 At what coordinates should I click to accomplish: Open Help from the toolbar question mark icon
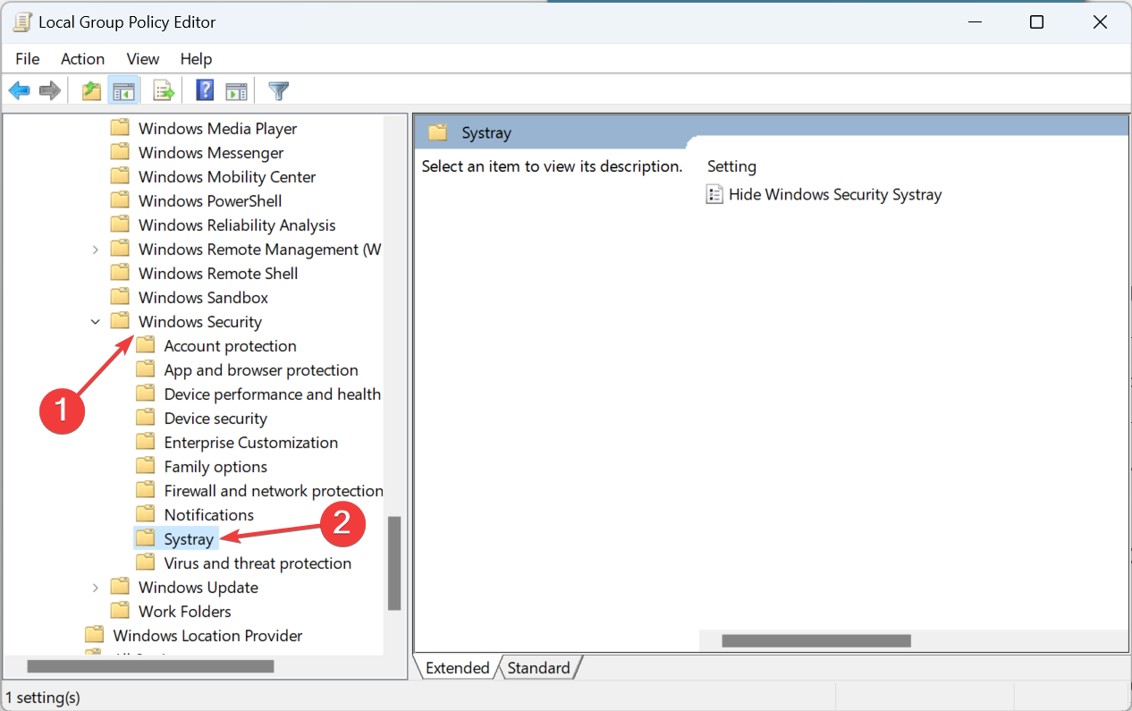coord(205,90)
